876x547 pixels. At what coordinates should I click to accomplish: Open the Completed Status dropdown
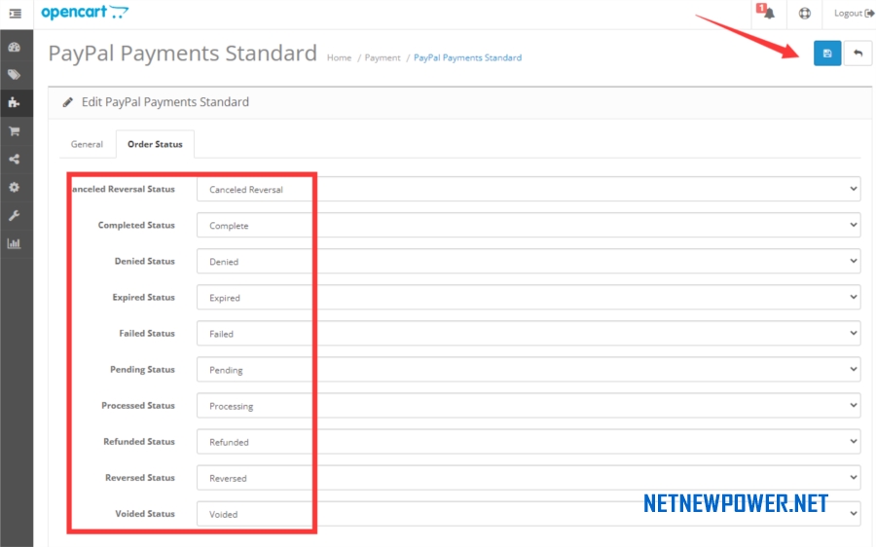point(529,225)
